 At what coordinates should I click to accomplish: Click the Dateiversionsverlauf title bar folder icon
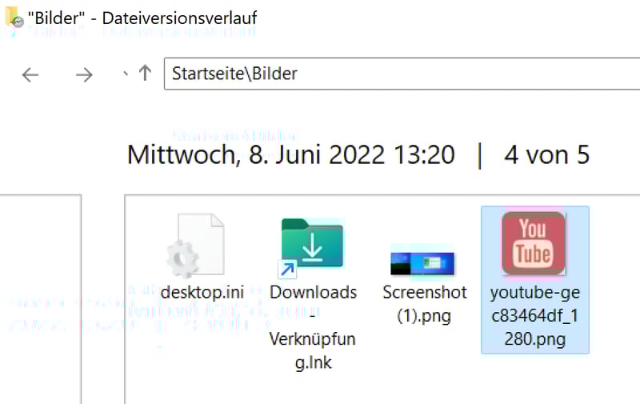pyautogui.click(x=14, y=17)
